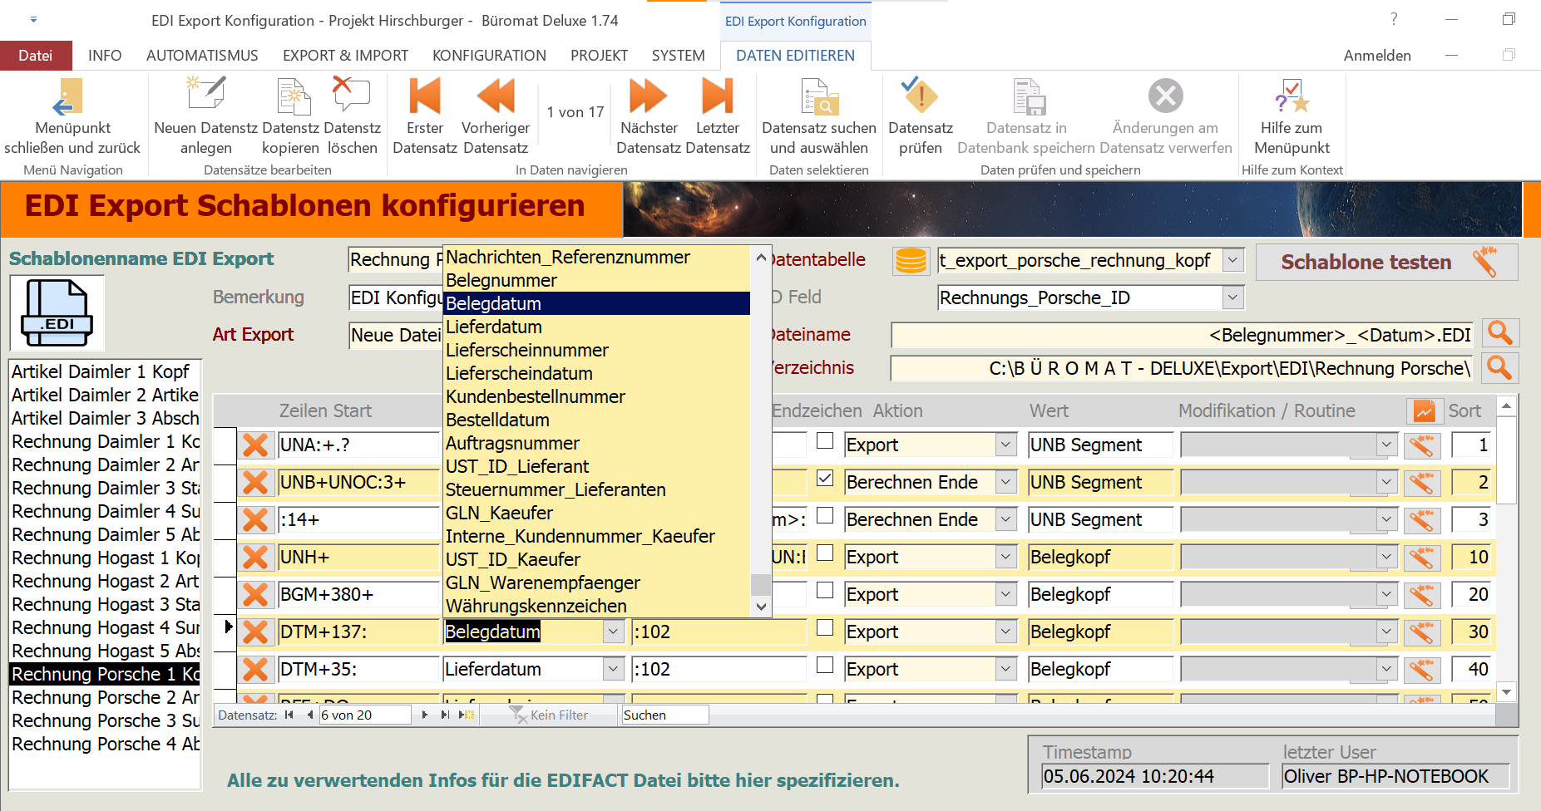Jump to the first record (Erster Datensatz)
The width and height of the screenshot is (1541, 811).
424,97
